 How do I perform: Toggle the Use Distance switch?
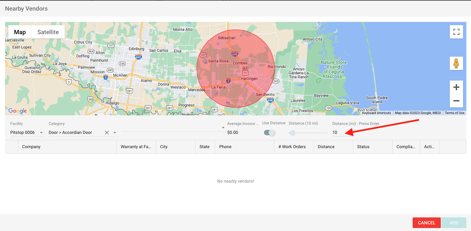pos(269,133)
